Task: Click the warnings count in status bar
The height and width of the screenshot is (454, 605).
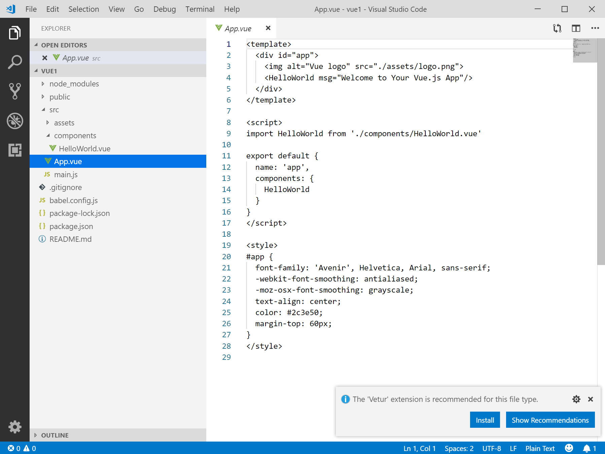Action: click(x=30, y=448)
